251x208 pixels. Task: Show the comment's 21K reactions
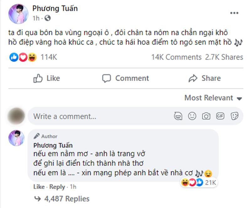point(199,183)
